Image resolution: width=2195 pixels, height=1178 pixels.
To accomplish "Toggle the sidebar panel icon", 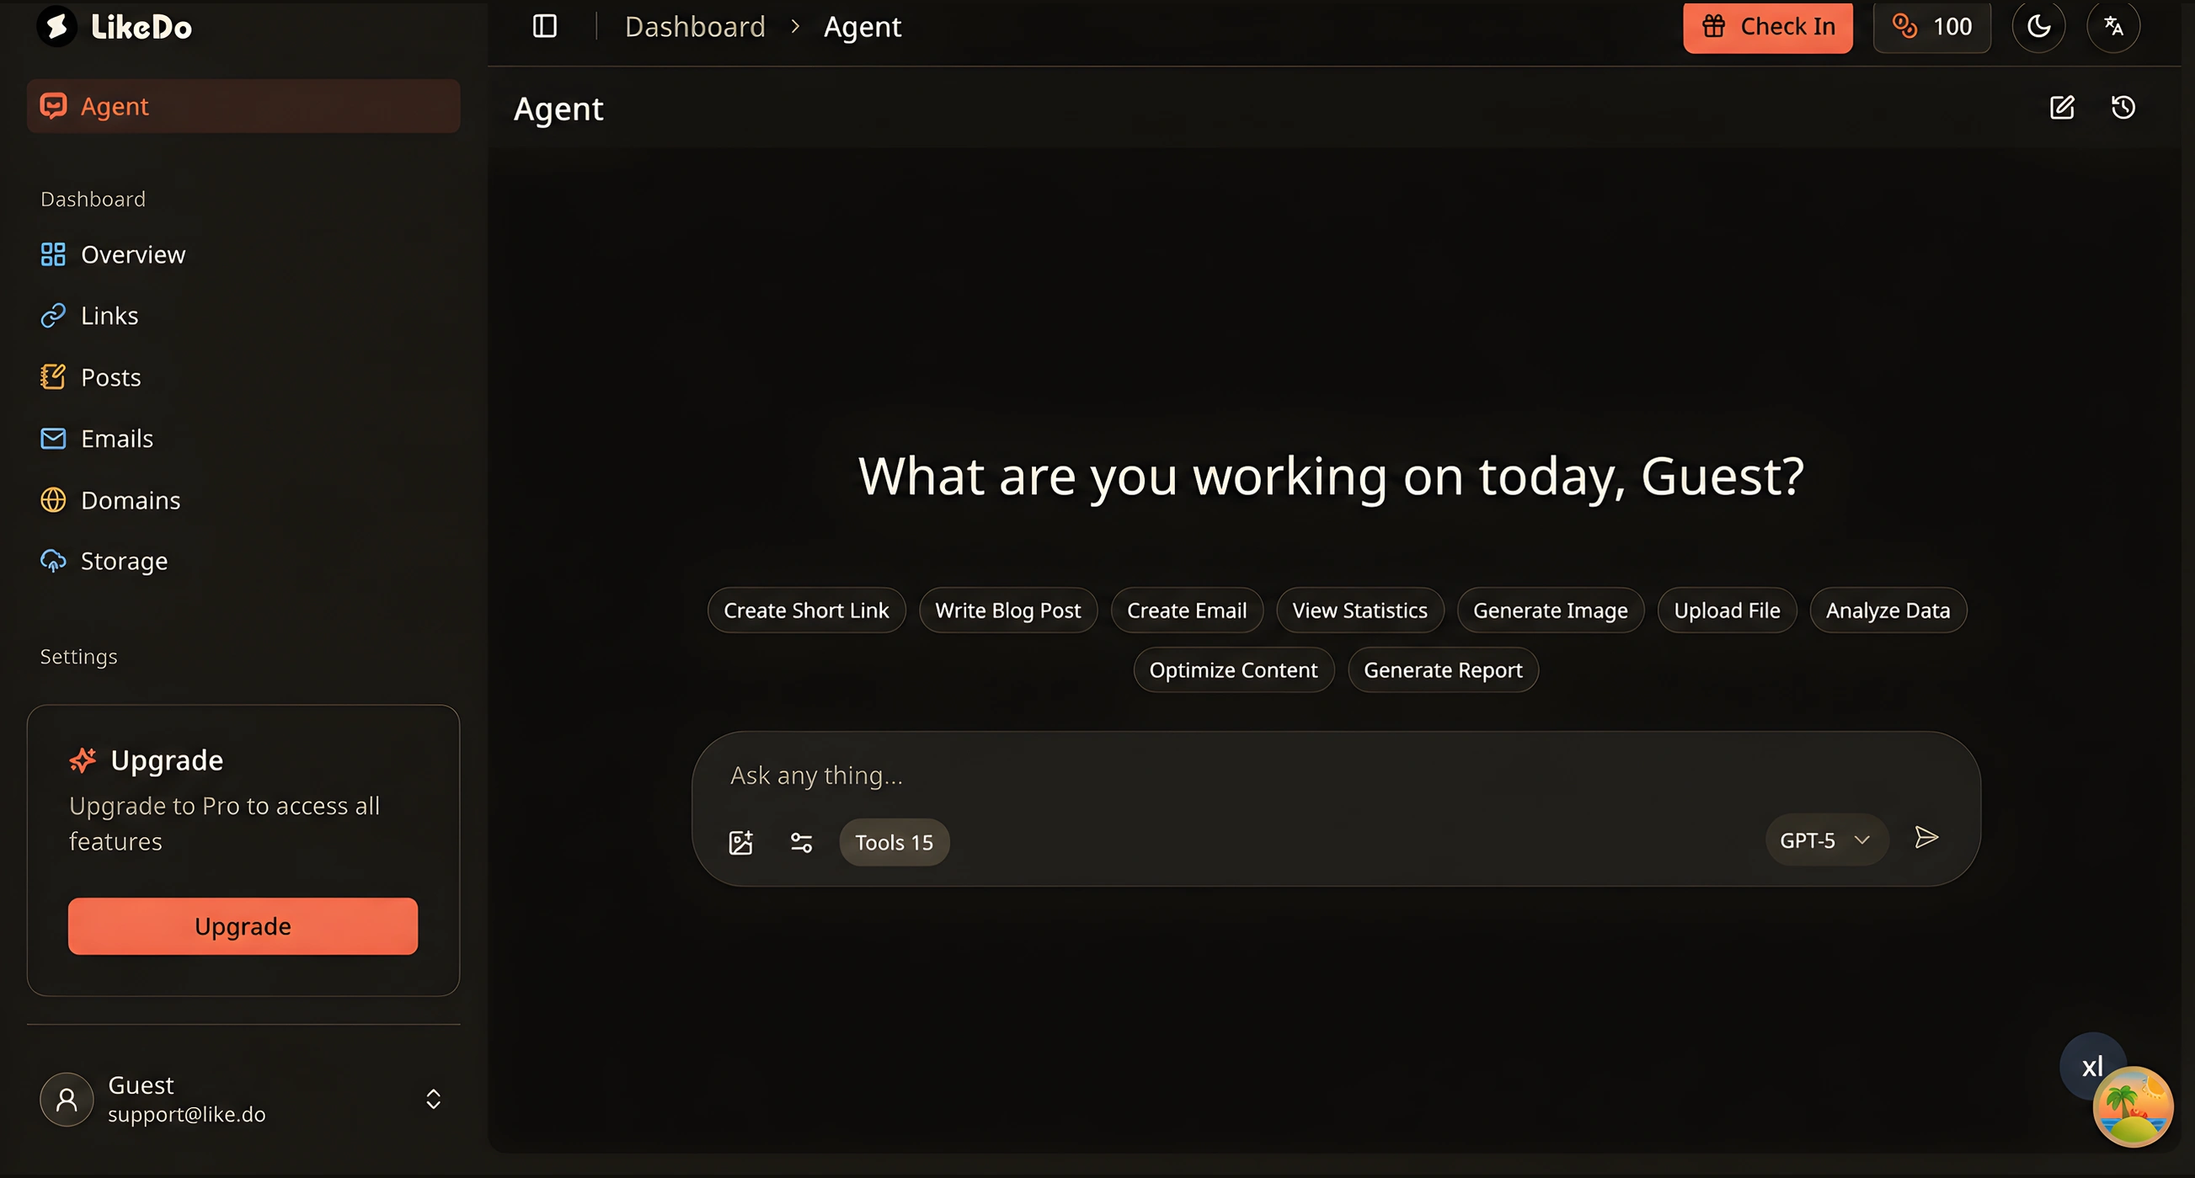I will pyautogui.click(x=544, y=26).
